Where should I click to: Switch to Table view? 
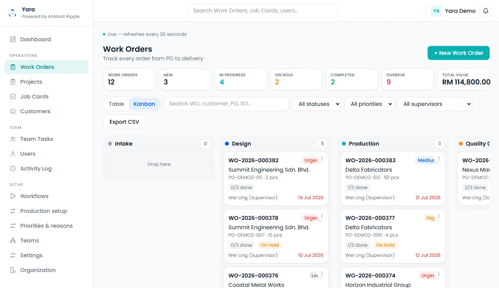coord(116,104)
